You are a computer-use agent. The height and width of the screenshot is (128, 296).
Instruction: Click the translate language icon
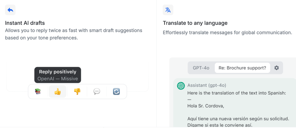pyautogui.click(x=168, y=10)
